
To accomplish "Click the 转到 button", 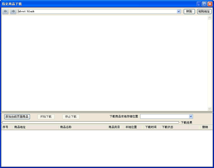I will [189, 11].
